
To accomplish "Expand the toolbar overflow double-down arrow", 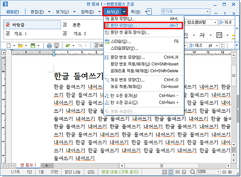I will (237, 45).
